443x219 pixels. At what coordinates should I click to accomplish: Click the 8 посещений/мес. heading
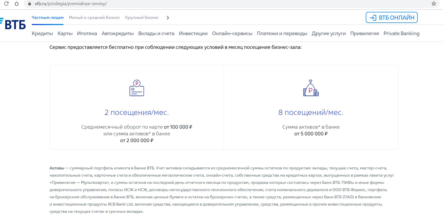pyautogui.click(x=311, y=112)
